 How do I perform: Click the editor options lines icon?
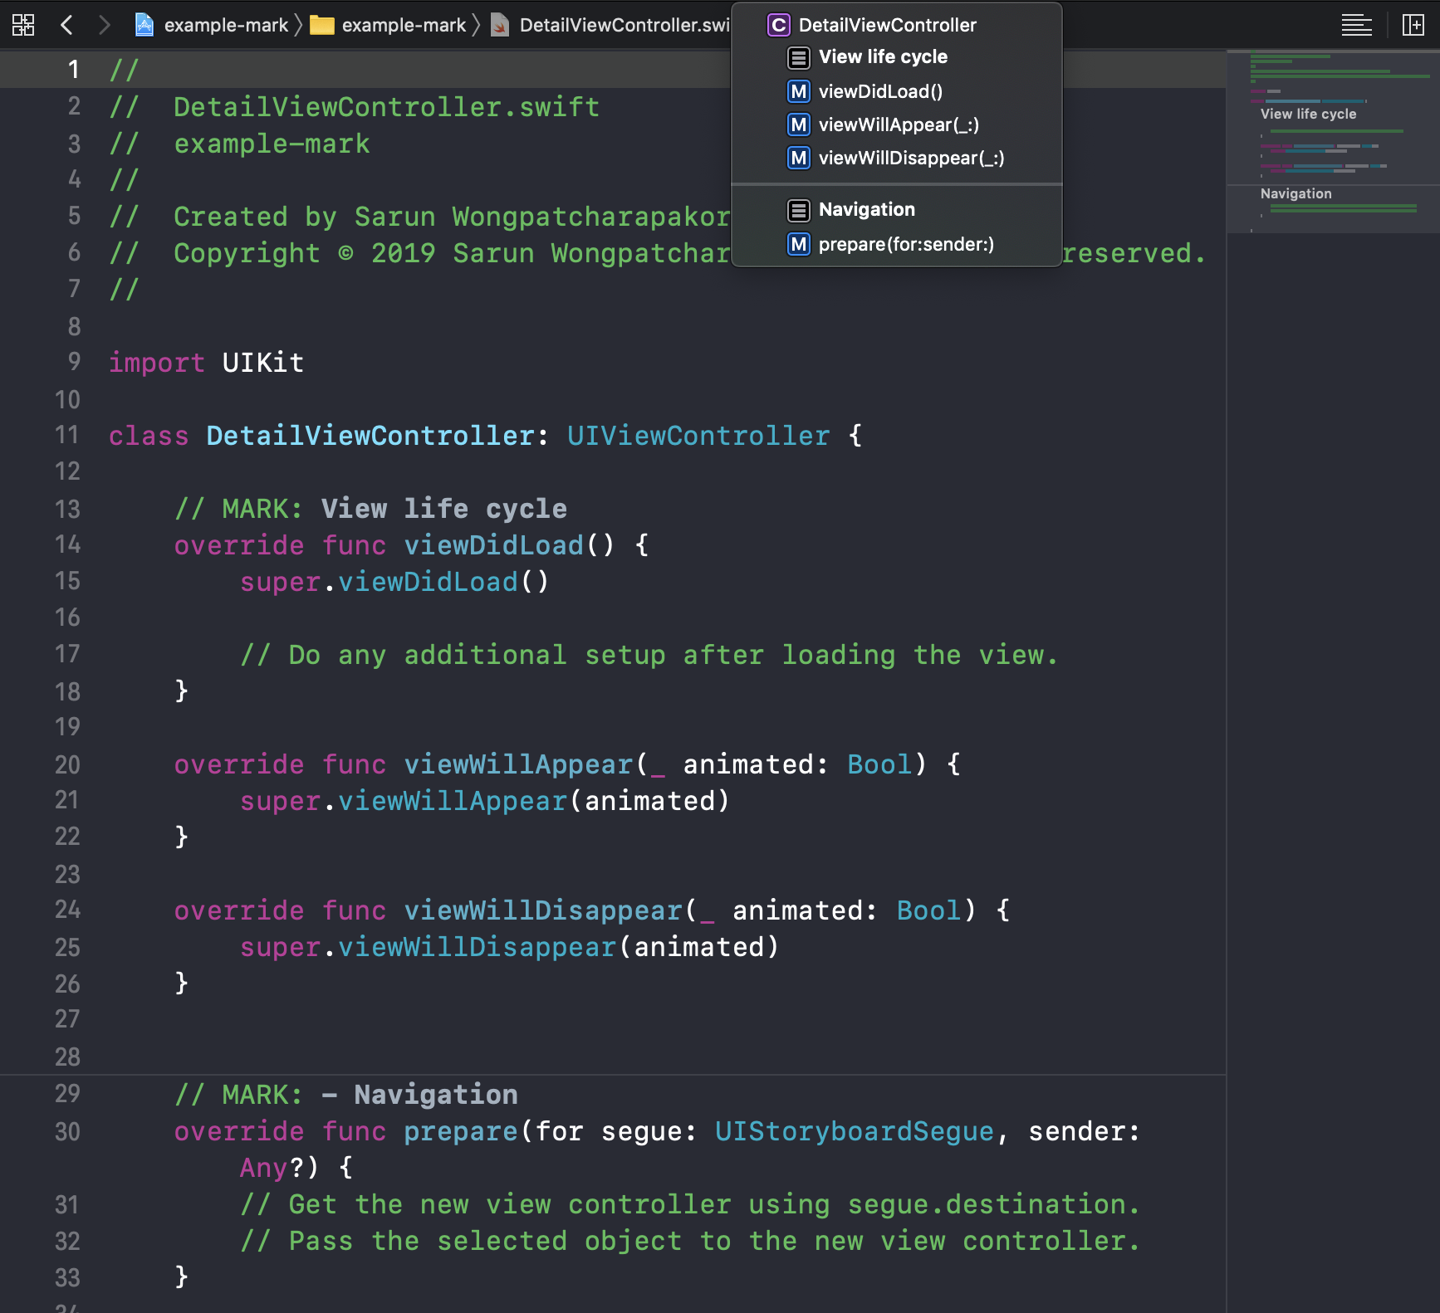[x=1356, y=25]
